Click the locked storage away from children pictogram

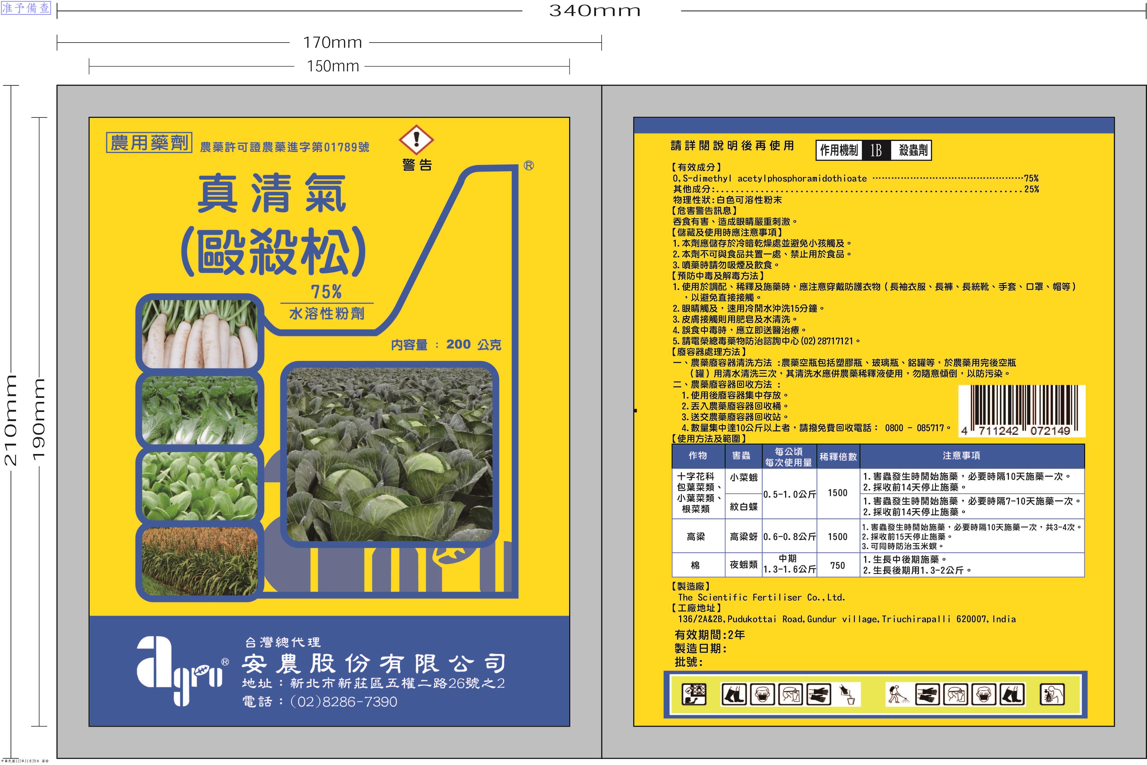(693, 695)
